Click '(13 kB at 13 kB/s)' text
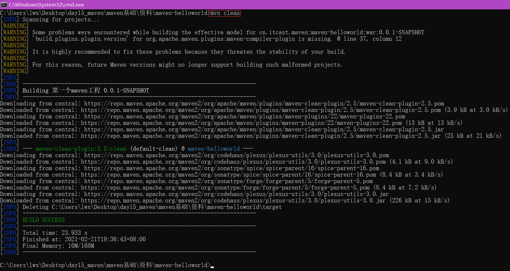The height and width of the screenshot is (271, 510). pyautogui.click(x=434, y=123)
